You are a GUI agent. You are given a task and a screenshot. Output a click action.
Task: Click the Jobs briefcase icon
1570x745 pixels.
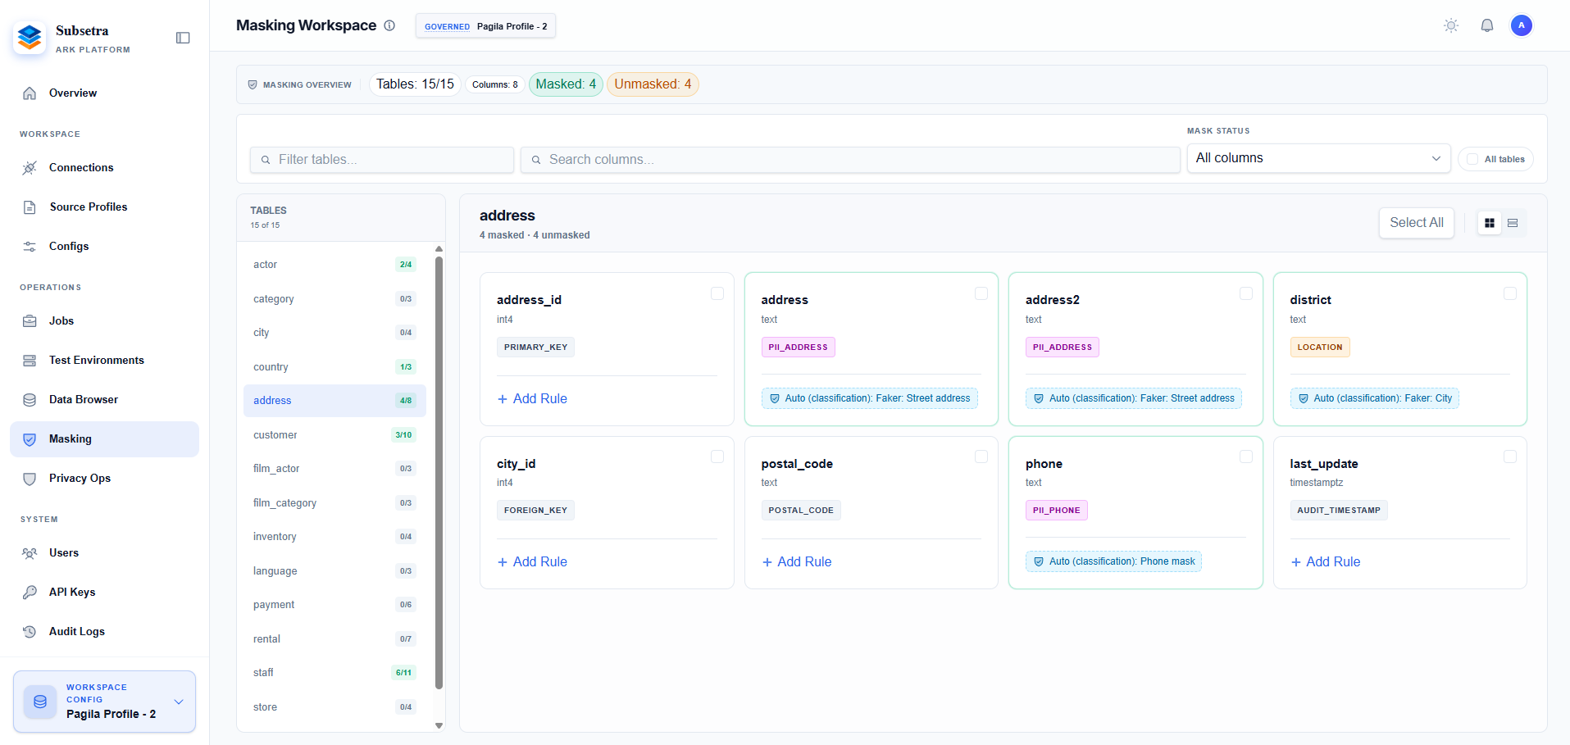coord(30,321)
